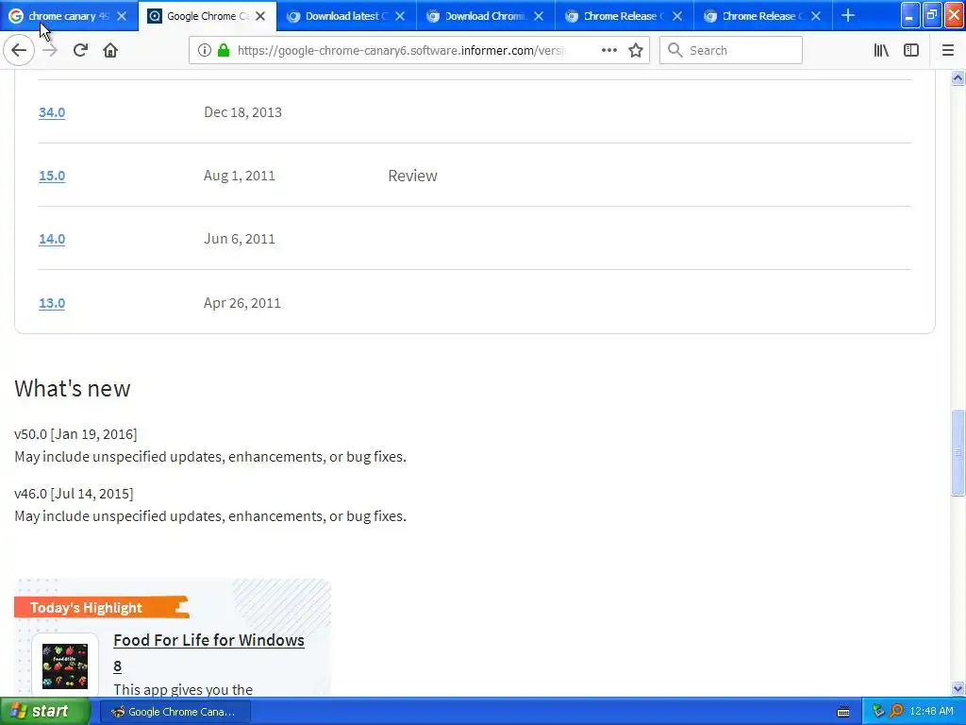Close the 'Download Chromi' tab

pyautogui.click(x=539, y=16)
